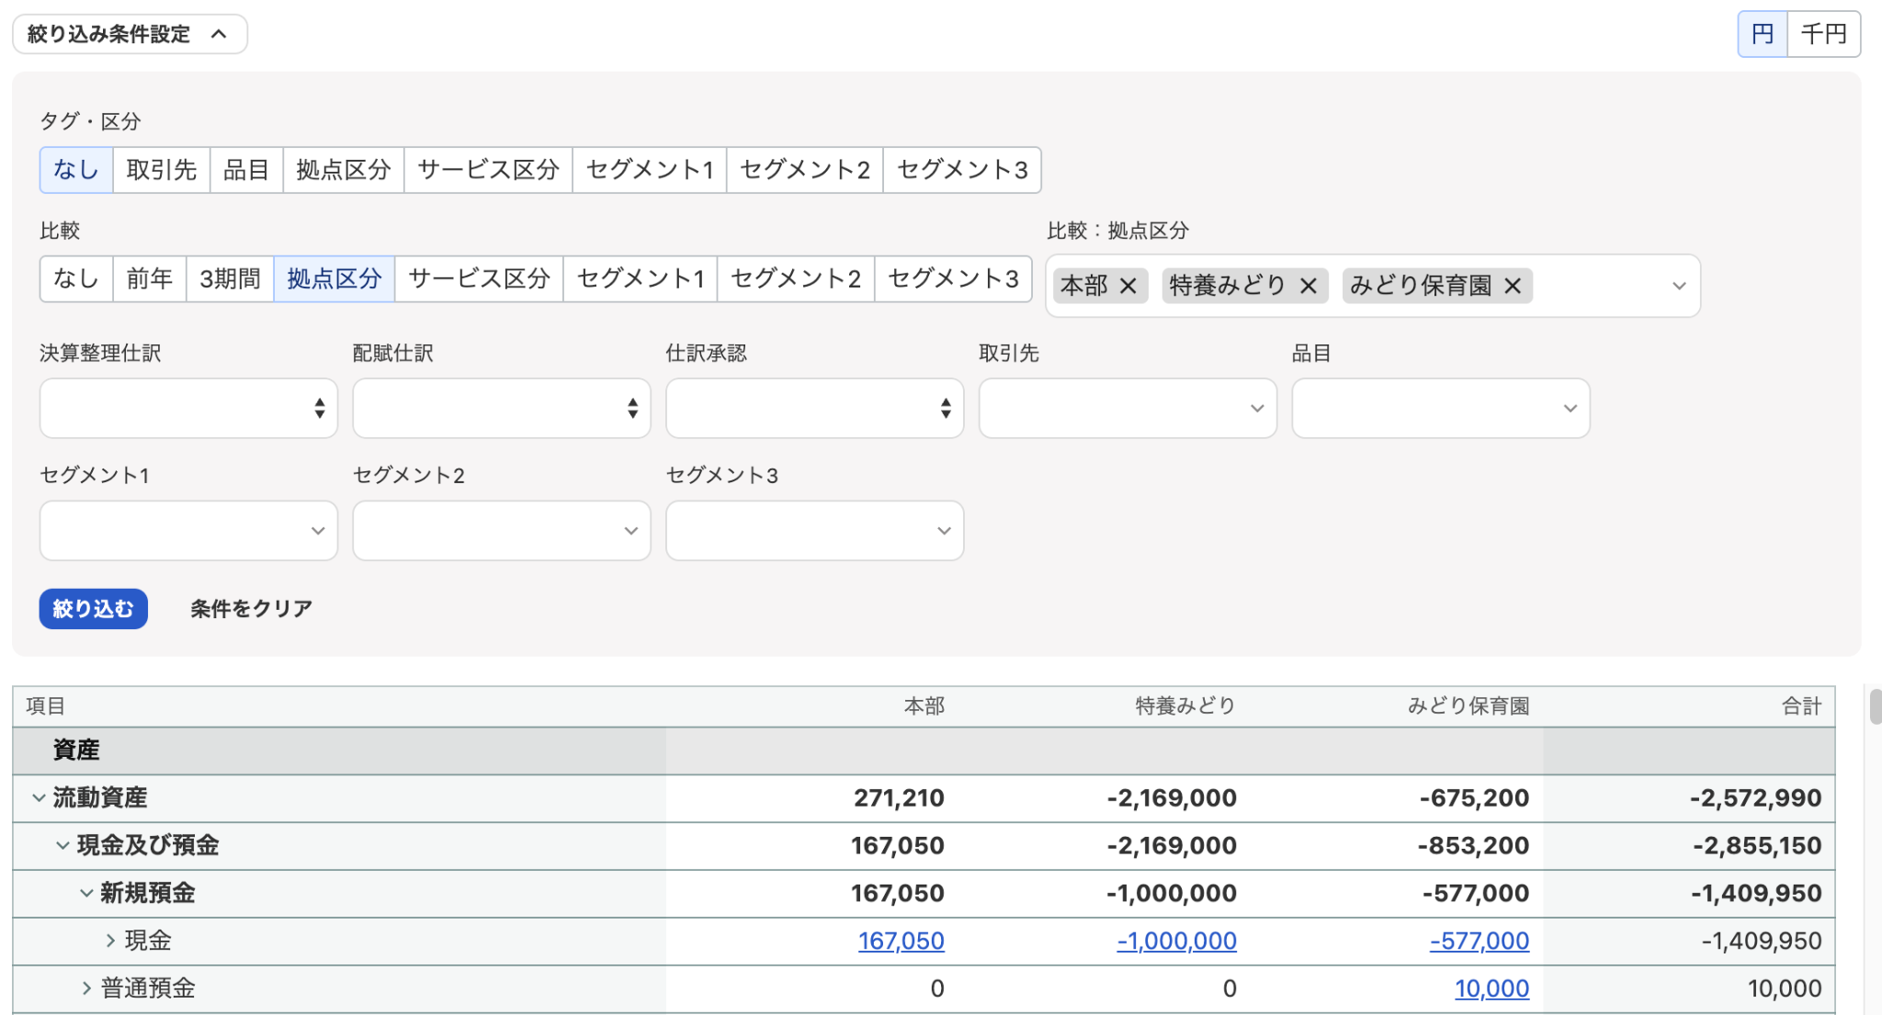1882x1015 pixels.
Task: Open the 配賦仕訳 select box
Action: tap(502, 409)
